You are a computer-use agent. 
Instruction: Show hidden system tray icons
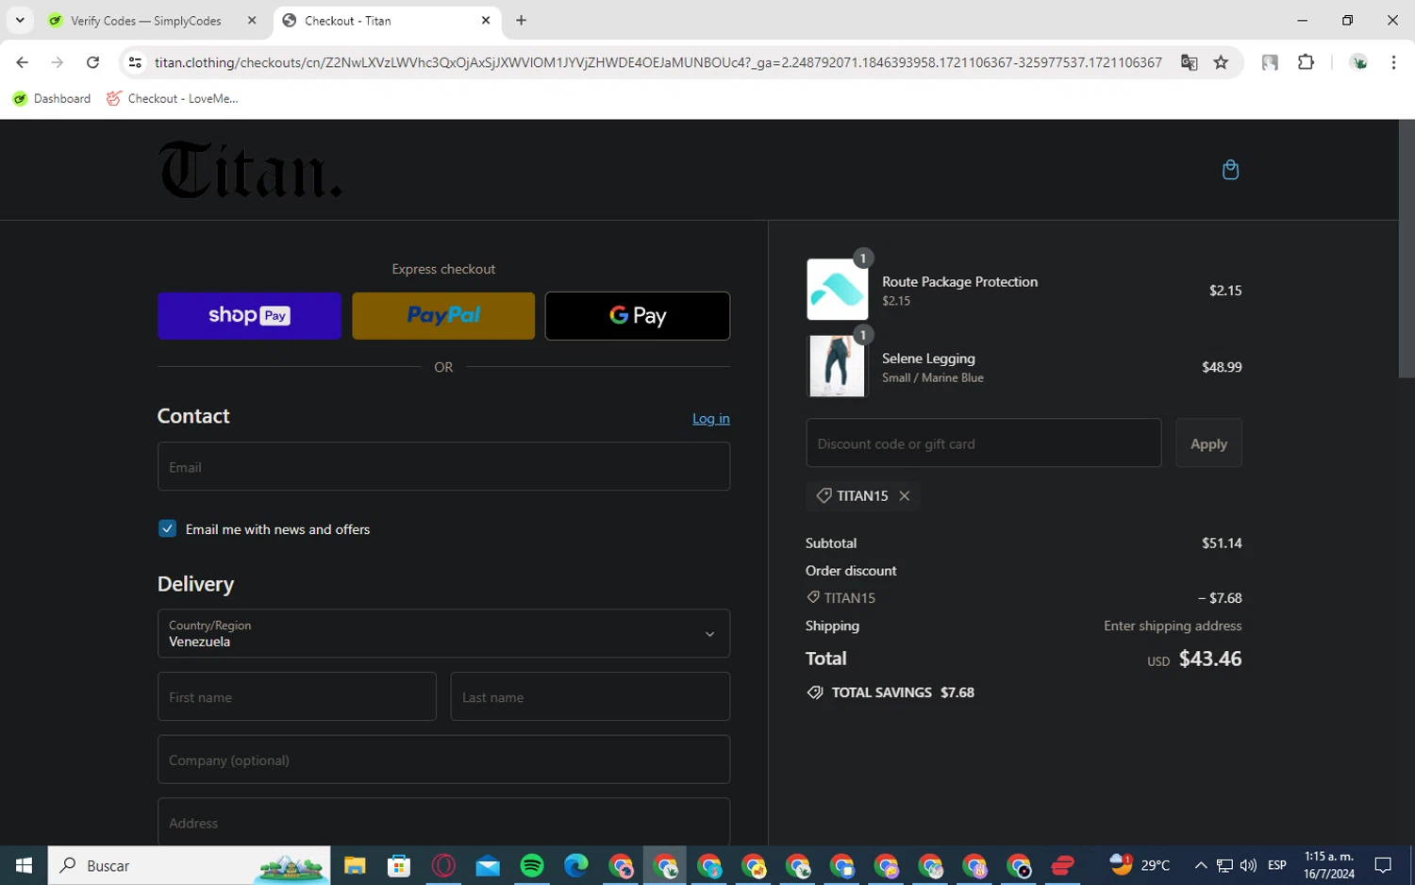tap(1200, 865)
